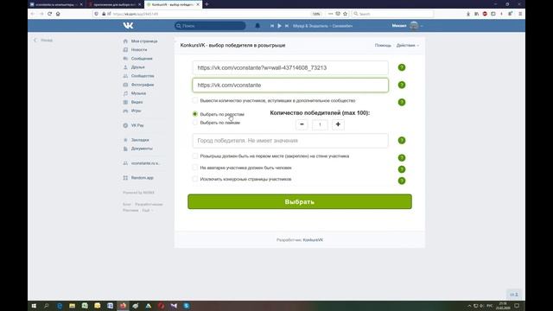Open Новости in the sidebar
The image size is (553, 311).
coord(139,50)
